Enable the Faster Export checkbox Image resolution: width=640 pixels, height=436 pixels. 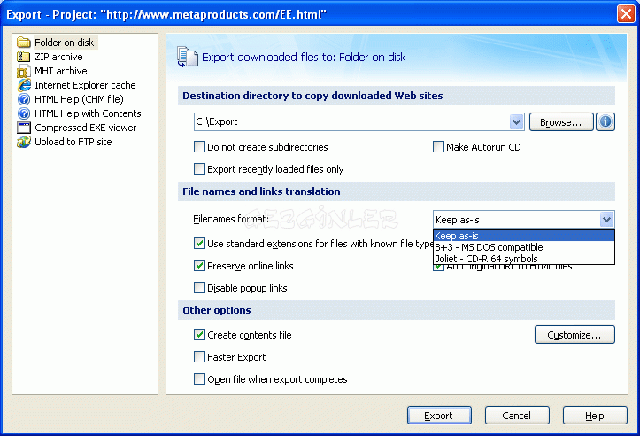click(199, 357)
